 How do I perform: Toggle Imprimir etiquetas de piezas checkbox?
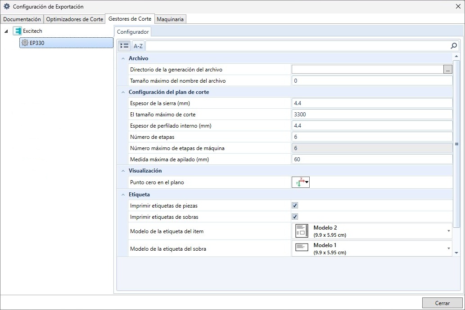click(295, 205)
